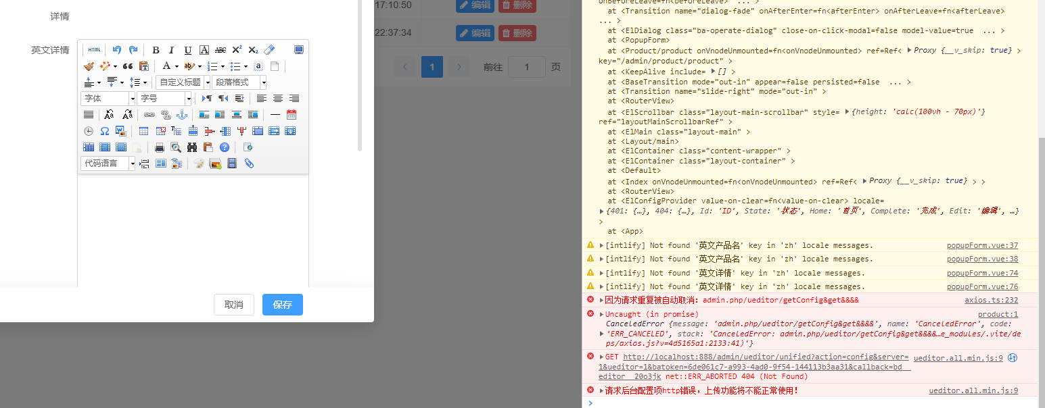
Task: Align text left
Action: pyautogui.click(x=262, y=99)
